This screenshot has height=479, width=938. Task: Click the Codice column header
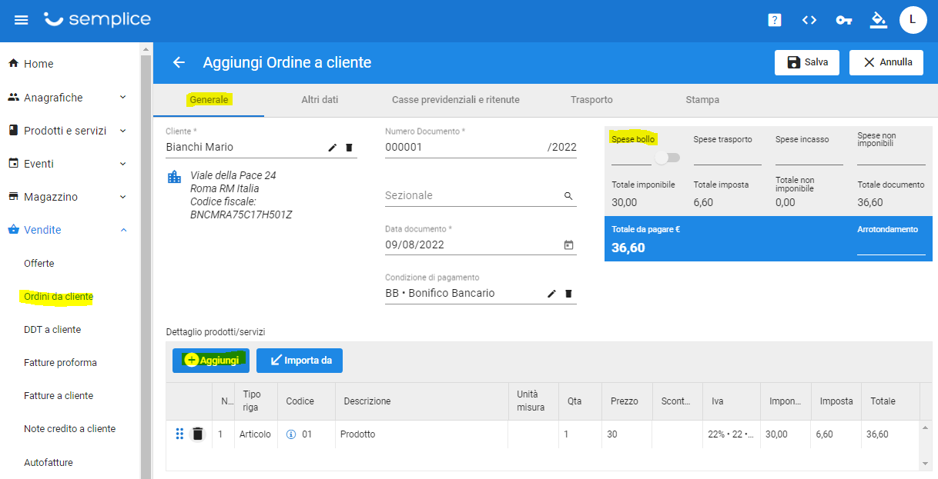coord(307,401)
